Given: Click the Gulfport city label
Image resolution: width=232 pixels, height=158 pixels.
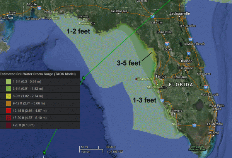Looking at the screenshot, I should pyautogui.click(x=7, y=18).
